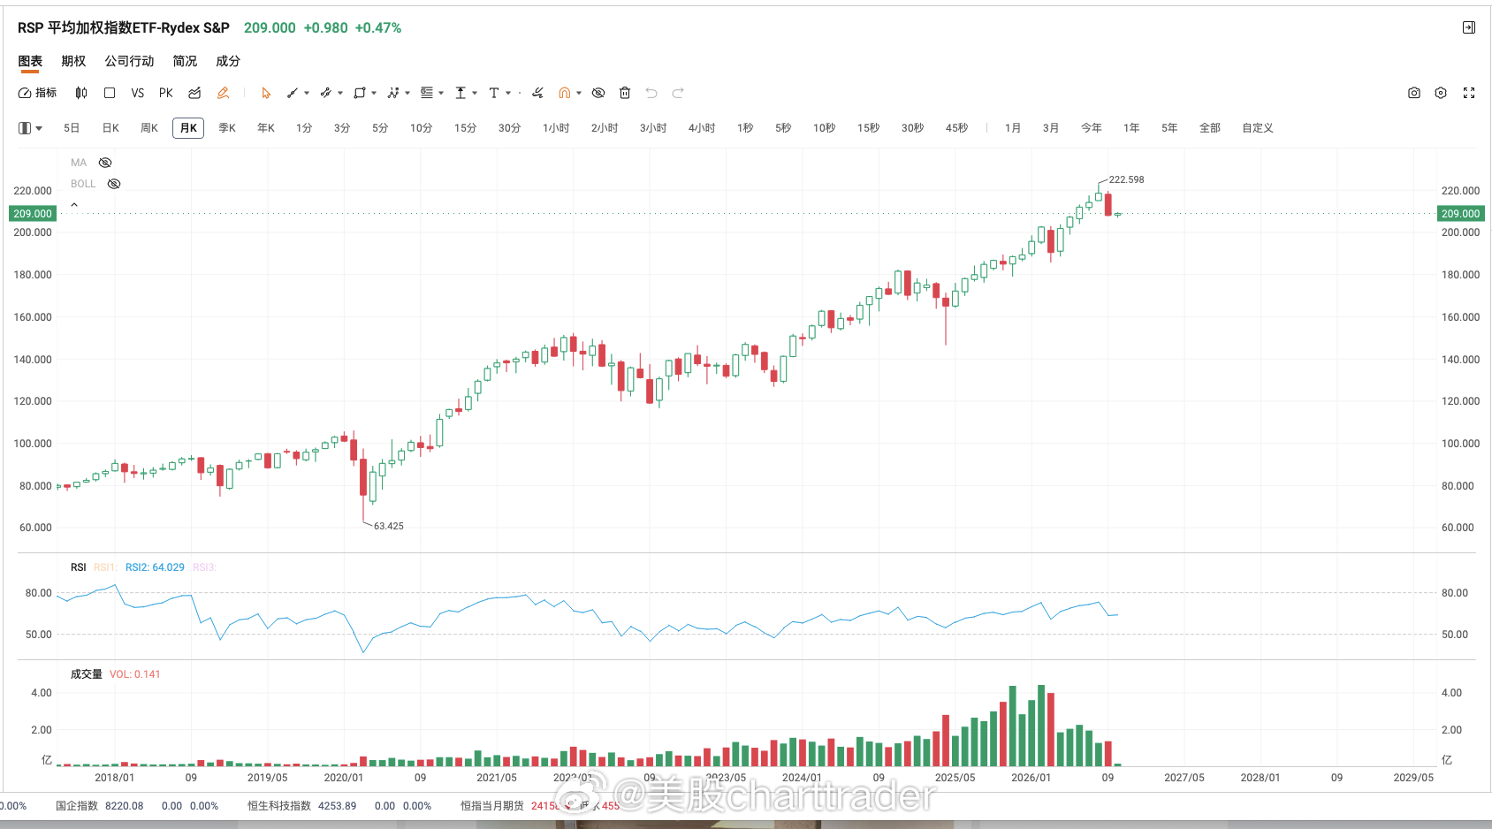Screen dimensions: 1492x829
Task: Set range to 5年
Action: coord(1169,128)
